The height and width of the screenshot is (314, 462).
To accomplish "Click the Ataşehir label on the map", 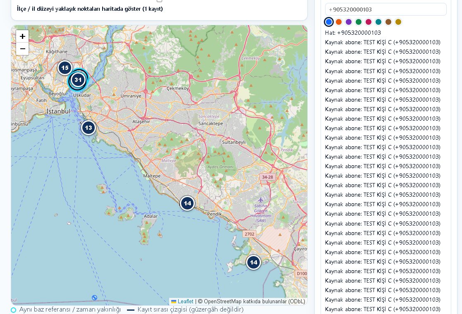I will (x=141, y=121).
